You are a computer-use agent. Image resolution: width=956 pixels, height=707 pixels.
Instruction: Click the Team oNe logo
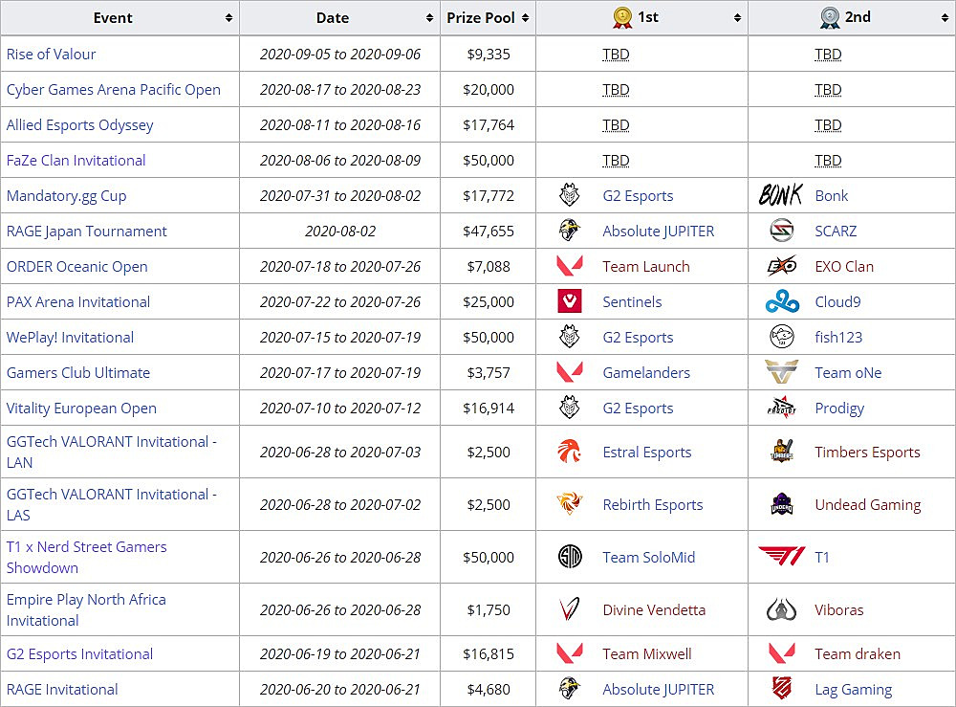coord(782,372)
